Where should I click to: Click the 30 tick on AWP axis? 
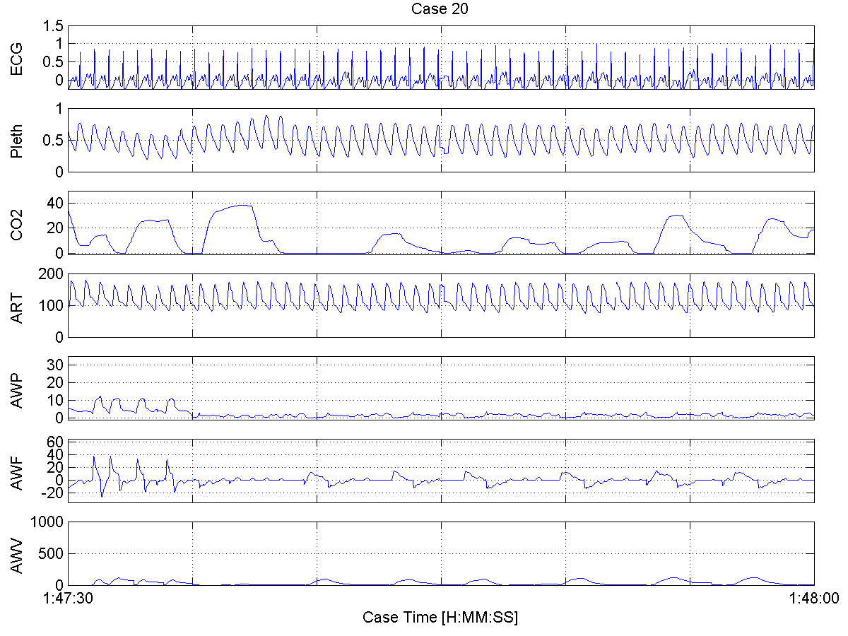(x=56, y=364)
